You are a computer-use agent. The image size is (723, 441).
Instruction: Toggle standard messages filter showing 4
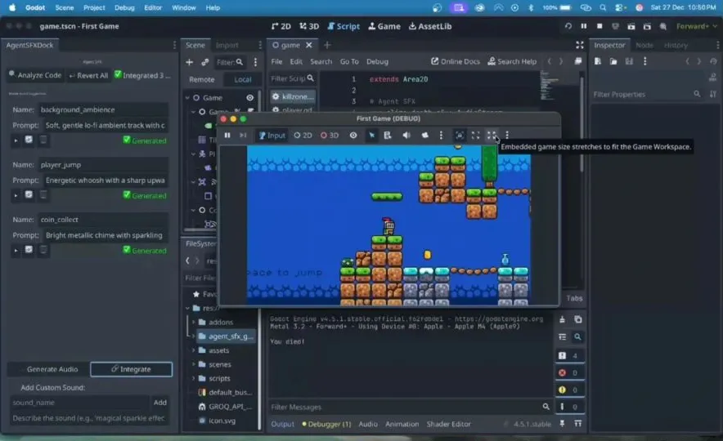pos(570,355)
